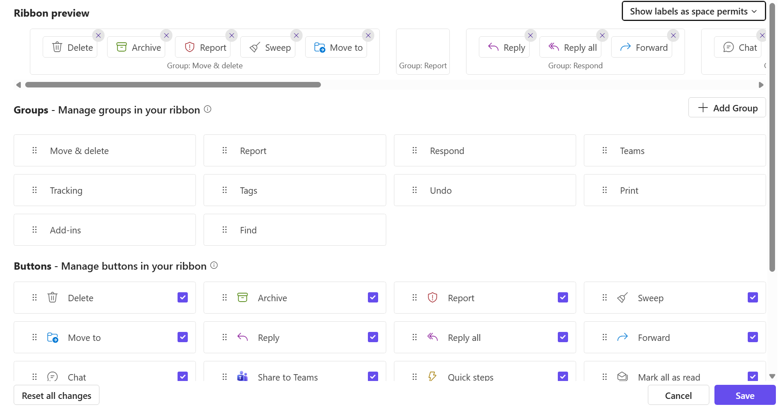The width and height of the screenshot is (784, 410).
Task: Click the Reply button in ribbon preview
Action: [x=504, y=47]
